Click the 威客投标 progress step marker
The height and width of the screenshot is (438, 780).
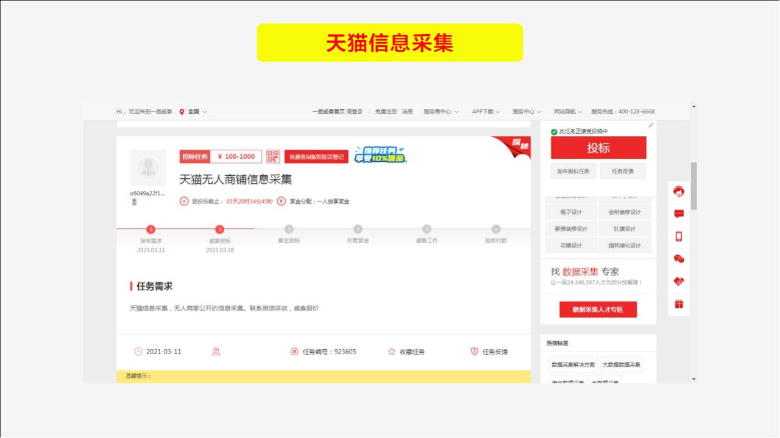pyautogui.click(x=220, y=229)
